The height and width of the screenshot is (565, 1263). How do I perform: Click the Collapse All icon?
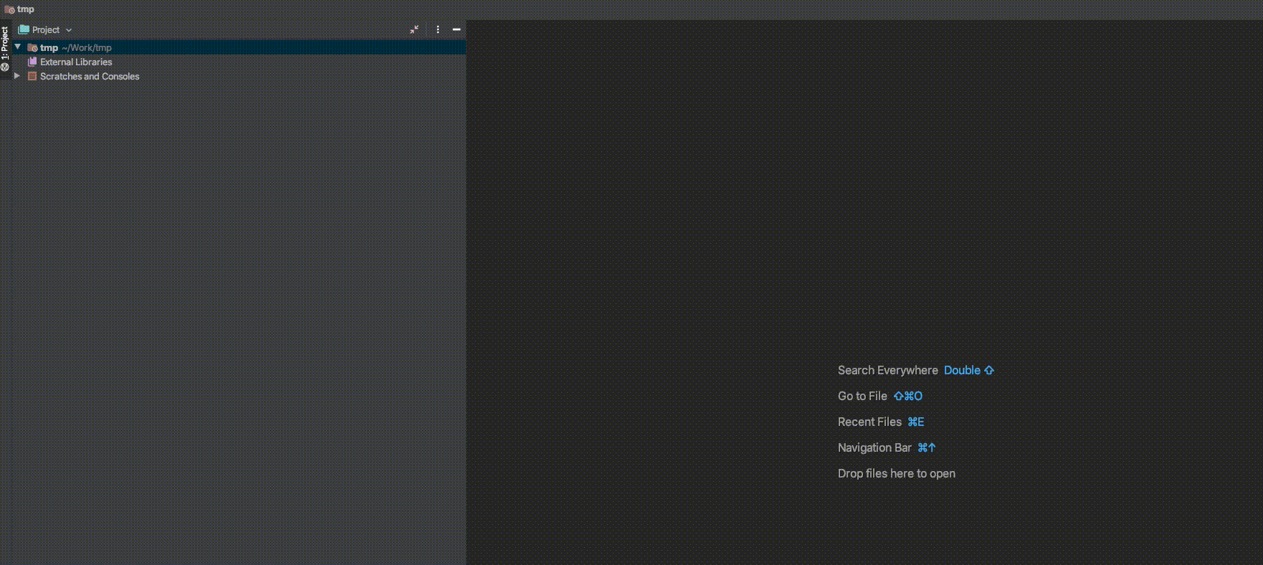(414, 30)
